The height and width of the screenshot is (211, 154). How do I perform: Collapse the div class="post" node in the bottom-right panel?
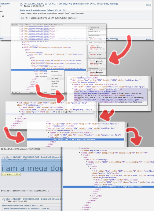coord(94,184)
